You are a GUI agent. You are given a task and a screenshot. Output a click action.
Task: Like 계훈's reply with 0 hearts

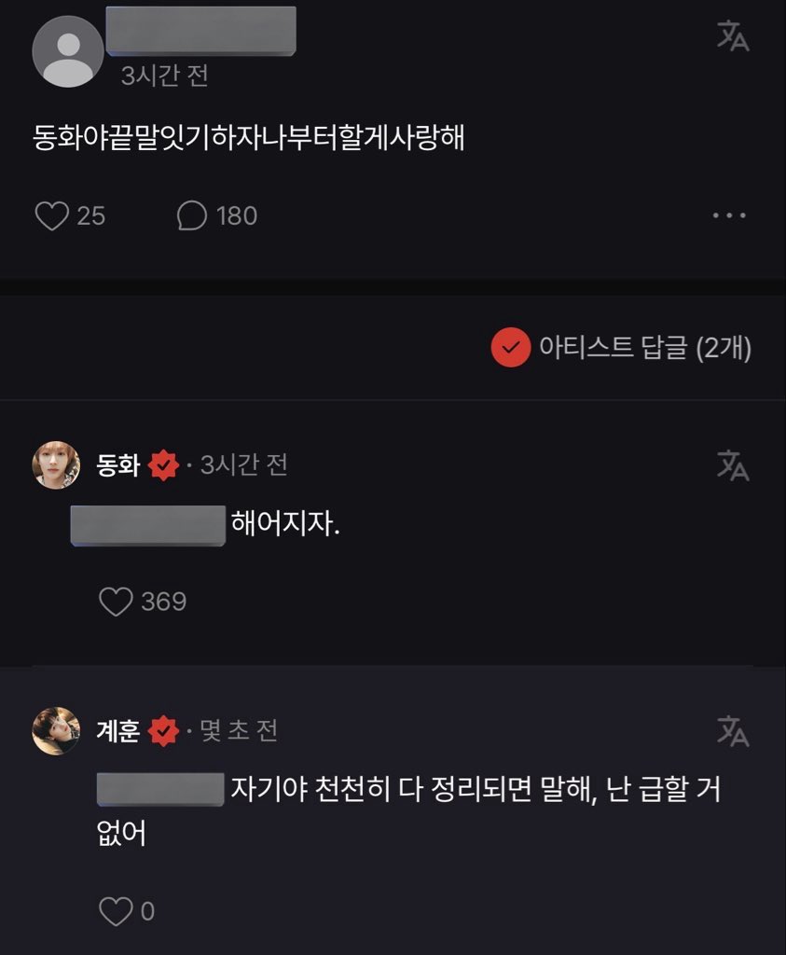point(117,911)
